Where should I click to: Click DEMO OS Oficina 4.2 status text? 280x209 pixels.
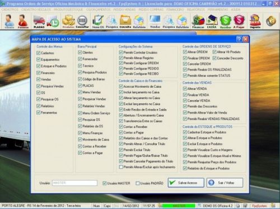coord(218,206)
